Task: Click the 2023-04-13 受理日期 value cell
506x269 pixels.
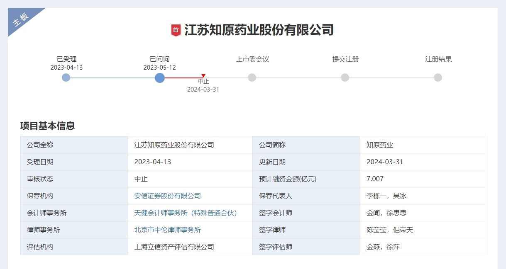Action: (x=190, y=162)
